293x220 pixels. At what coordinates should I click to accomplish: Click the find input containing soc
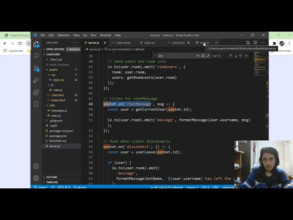click(176, 55)
